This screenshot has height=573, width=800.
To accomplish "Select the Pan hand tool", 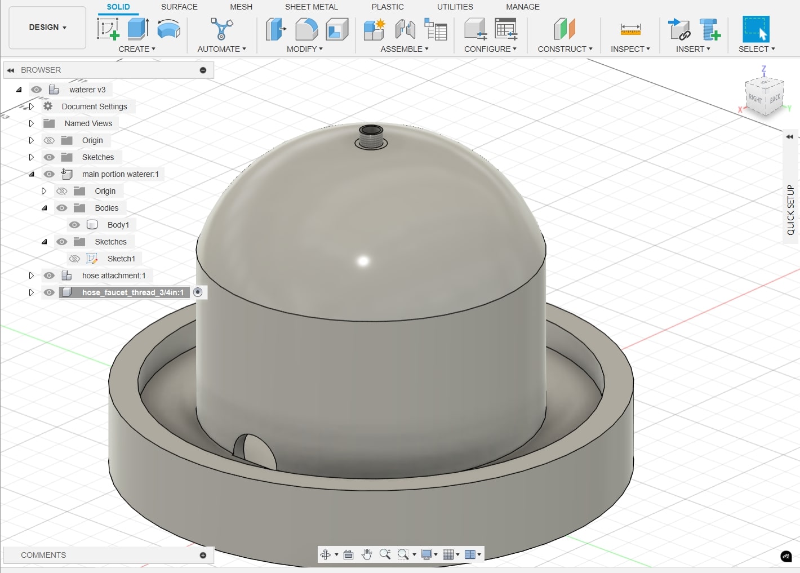I will tap(367, 554).
